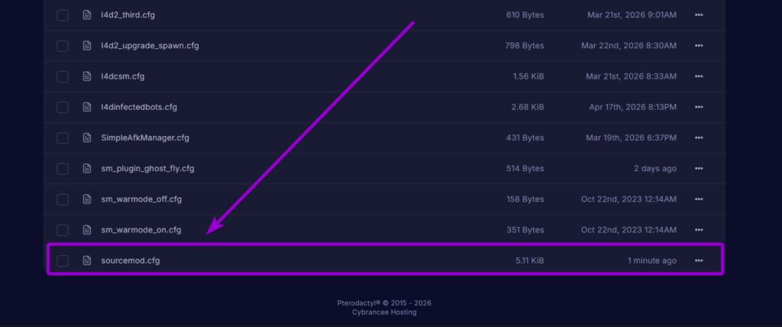Viewport: 782px width, 327px height.
Task: Expand options menu for l4dcsm.cfg
Action: pyautogui.click(x=699, y=76)
